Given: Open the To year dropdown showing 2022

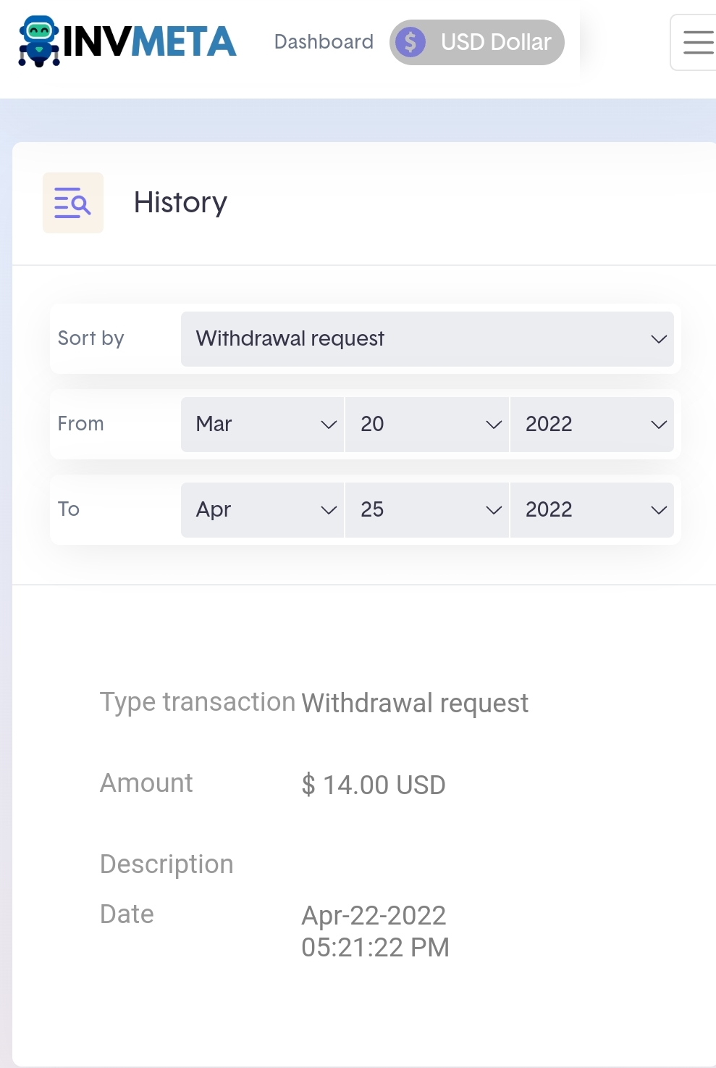Looking at the screenshot, I should pyautogui.click(x=591, y=509).
